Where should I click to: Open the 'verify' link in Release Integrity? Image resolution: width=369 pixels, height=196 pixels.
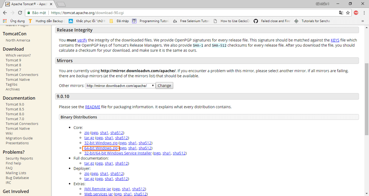pyautogui.click(x=82, y=40)
